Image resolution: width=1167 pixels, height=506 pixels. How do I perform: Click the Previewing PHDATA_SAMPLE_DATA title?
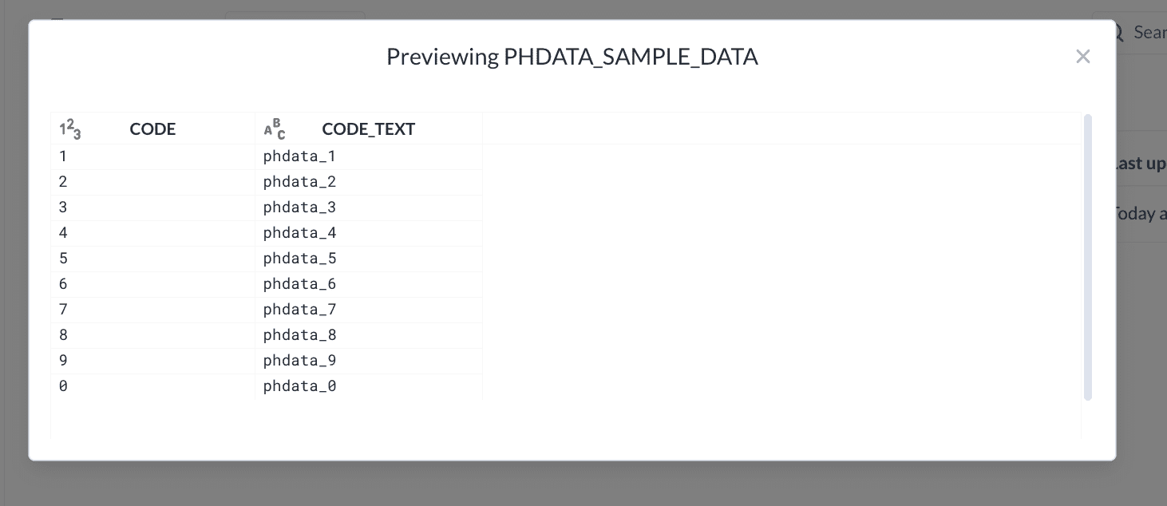click(x=572, y=57)
